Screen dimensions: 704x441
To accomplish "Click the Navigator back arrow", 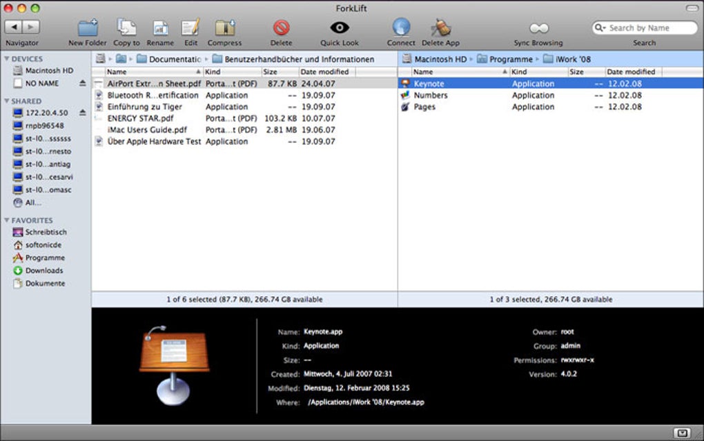I will [x=14, y=28].
